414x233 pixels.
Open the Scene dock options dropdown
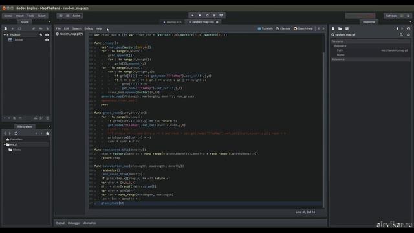click(49, 21)
